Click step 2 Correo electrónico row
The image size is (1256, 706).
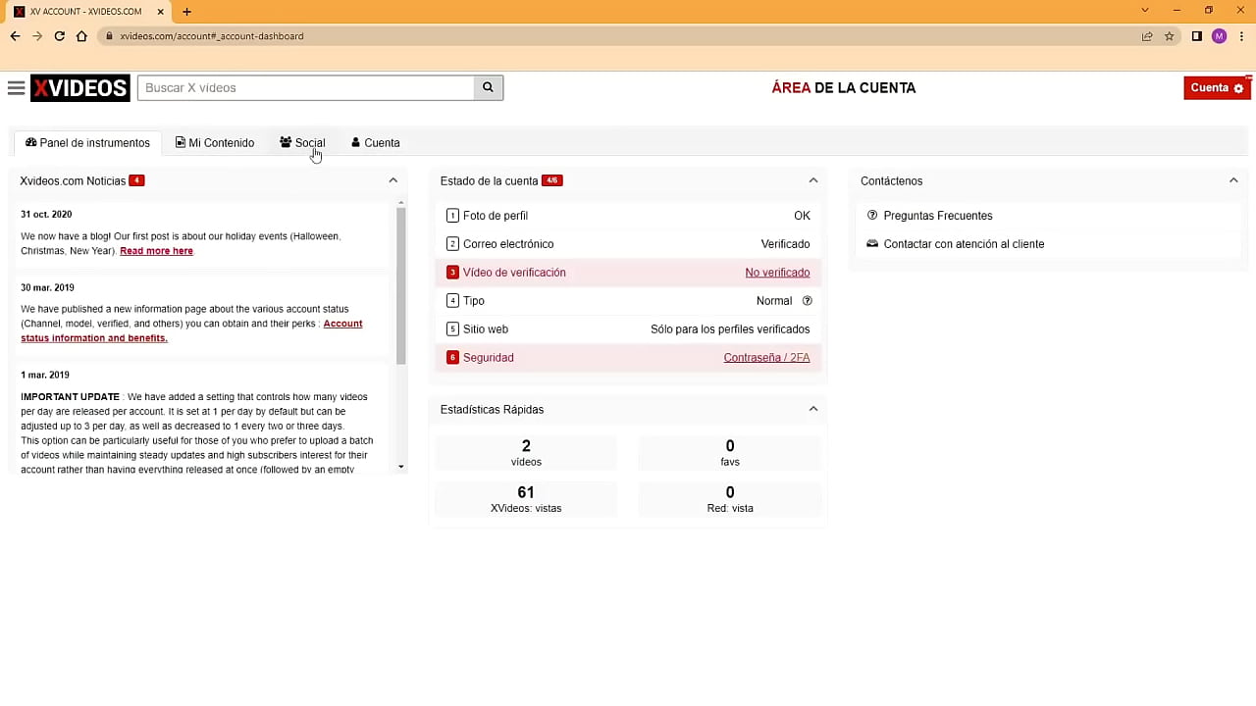[x=628, y=244]
